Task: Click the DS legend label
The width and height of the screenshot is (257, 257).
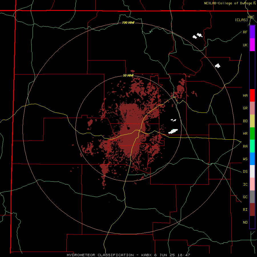Action: tap(245, 172)
